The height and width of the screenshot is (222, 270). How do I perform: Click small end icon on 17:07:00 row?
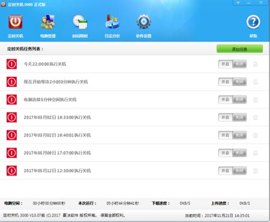[256, 153]
